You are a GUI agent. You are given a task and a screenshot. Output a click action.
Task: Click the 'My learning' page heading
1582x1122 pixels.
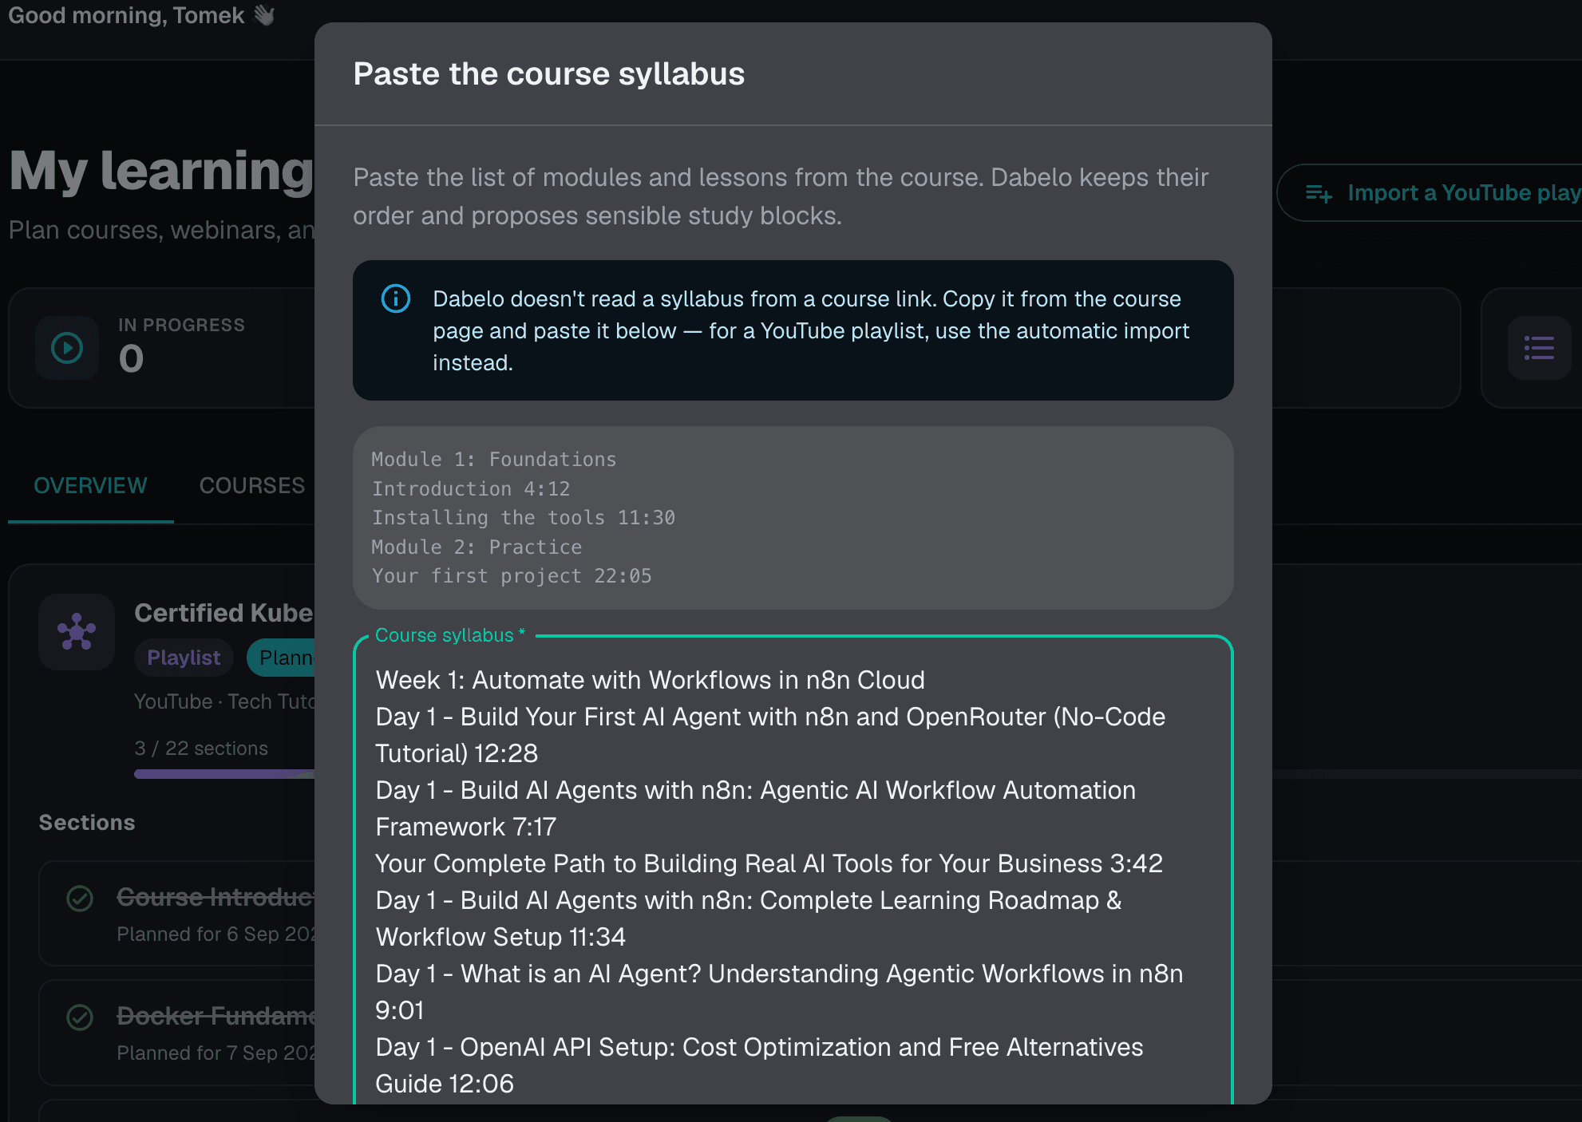point(162,170)
